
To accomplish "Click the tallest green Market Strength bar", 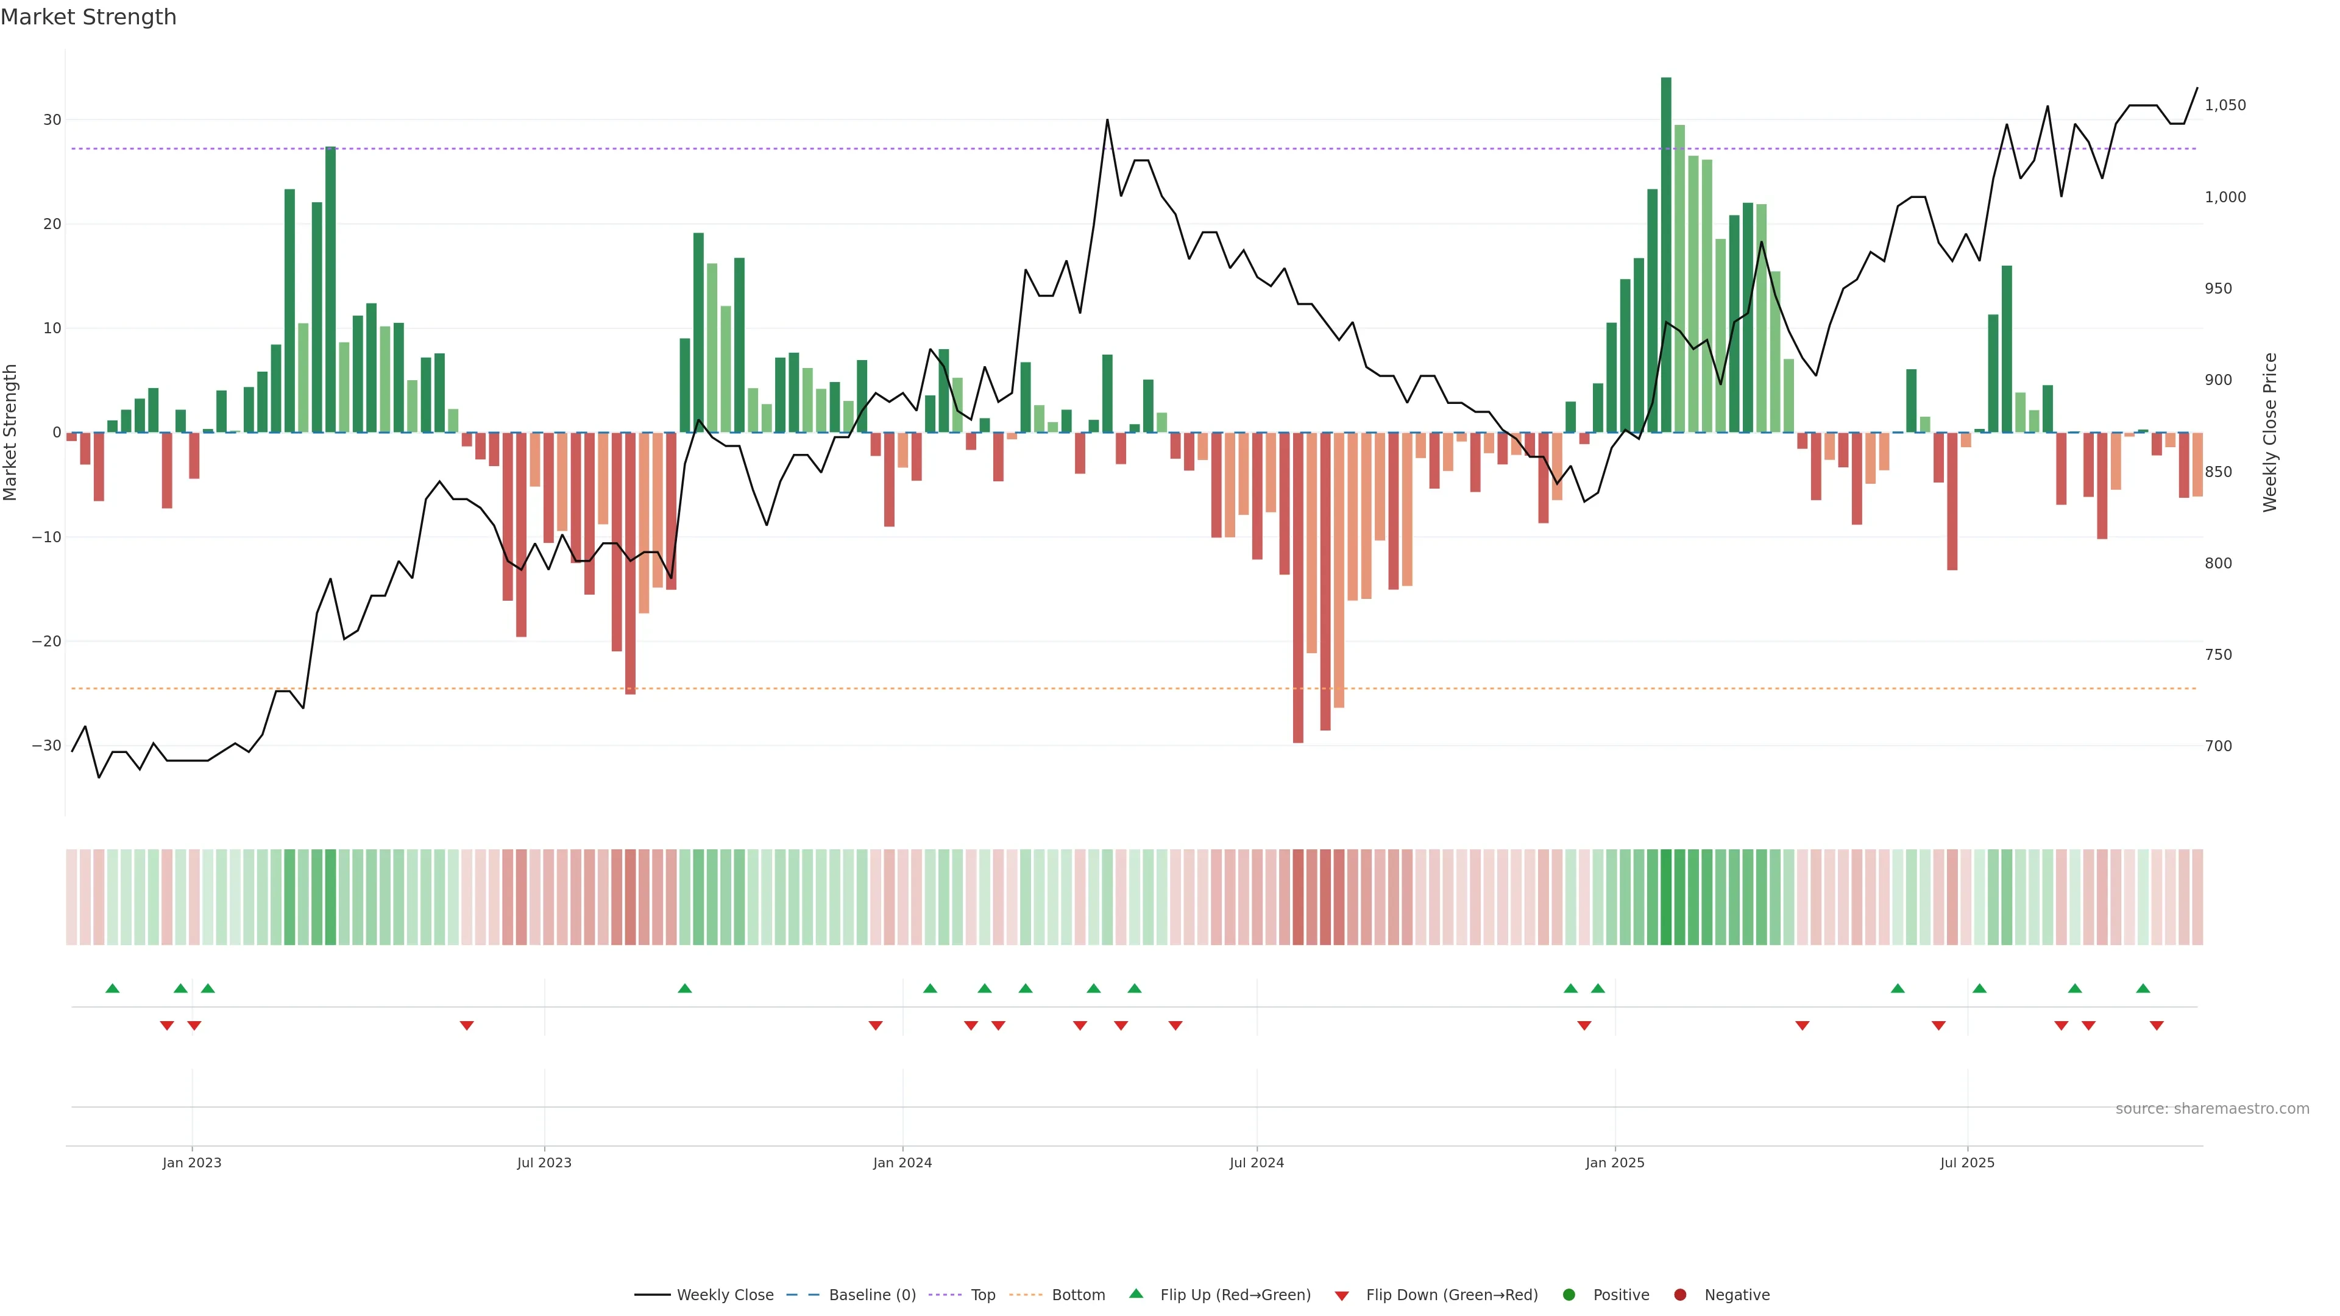I will (1666, 254).
